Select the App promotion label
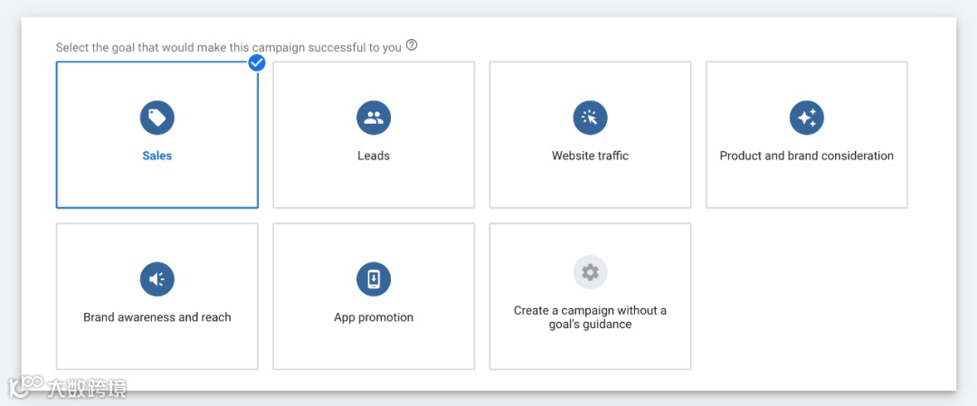Screen dimensions: 977x406 (373, 317)
